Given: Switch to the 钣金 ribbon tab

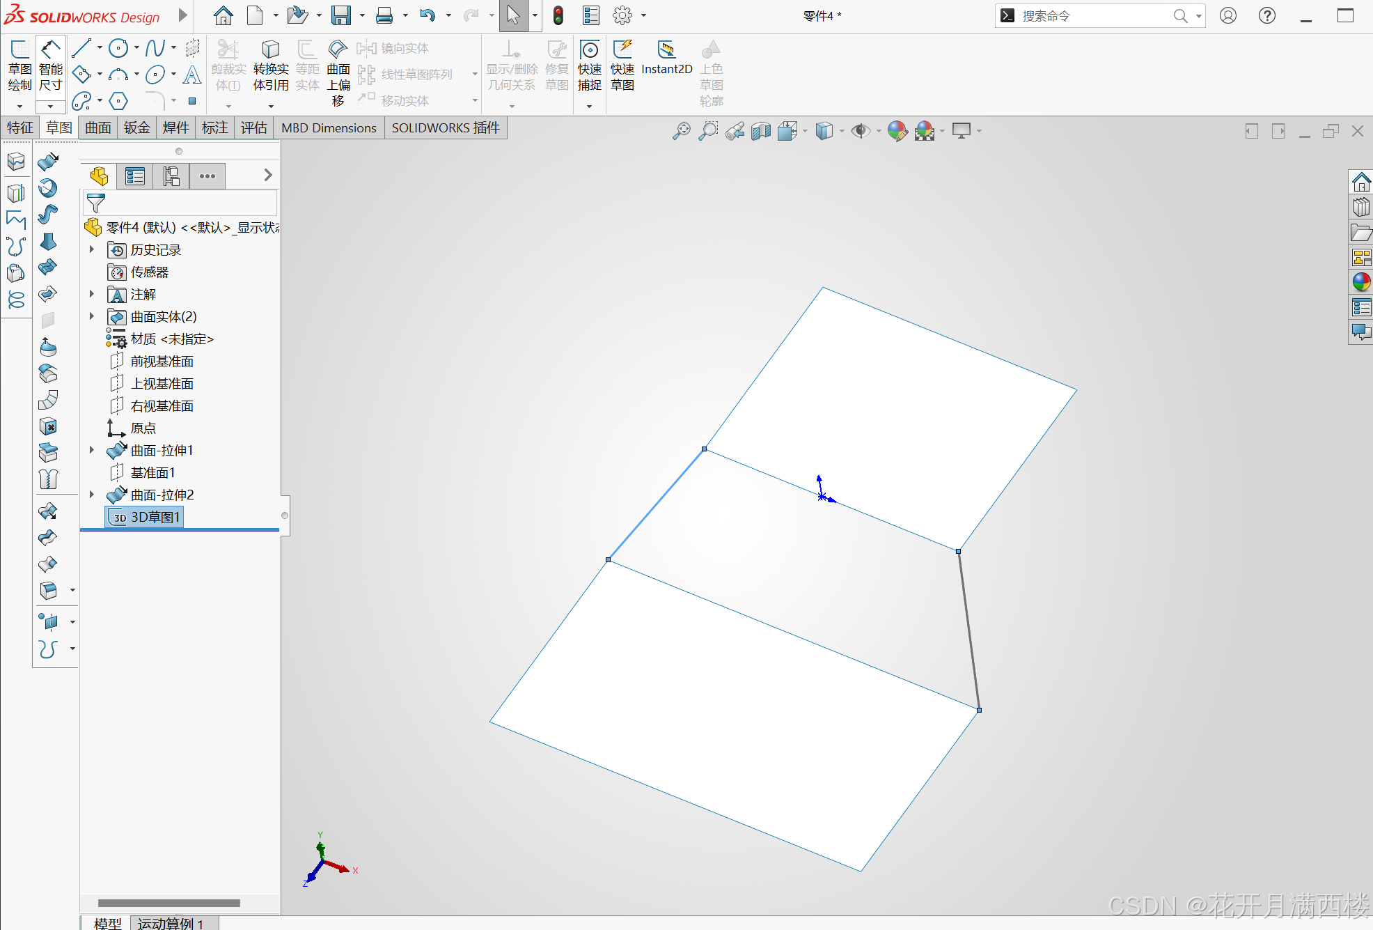Looking at the screenshot, I should [x=137, y=127].
